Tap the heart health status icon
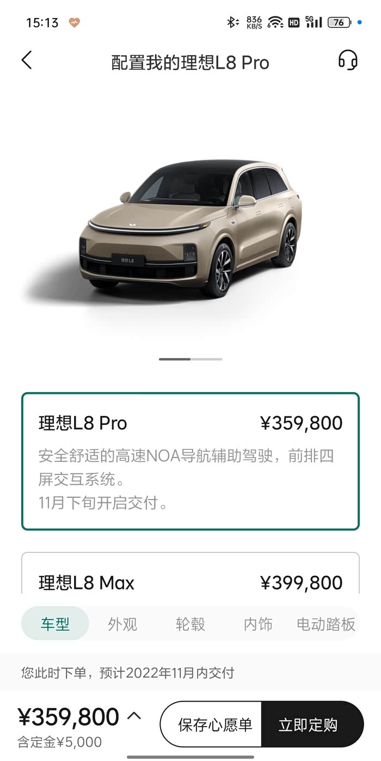381x761 pixels. point(74,22)
